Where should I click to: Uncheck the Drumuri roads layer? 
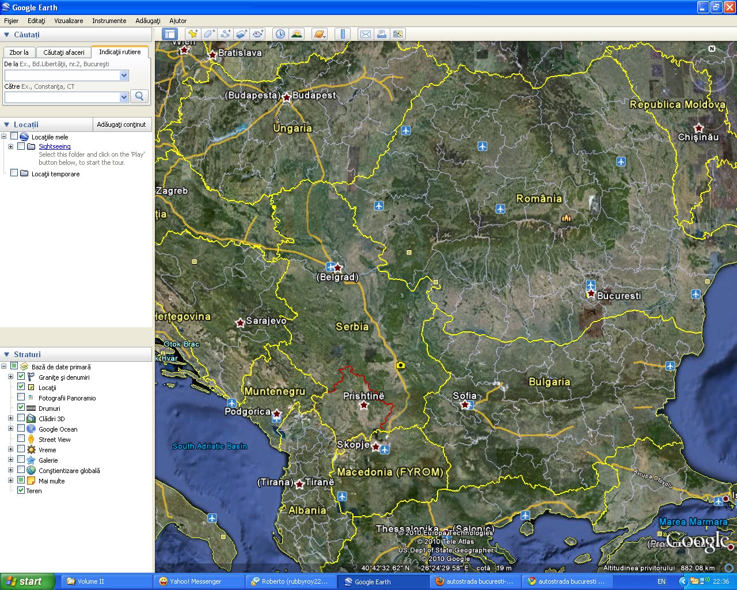click(x=21, y=407)
